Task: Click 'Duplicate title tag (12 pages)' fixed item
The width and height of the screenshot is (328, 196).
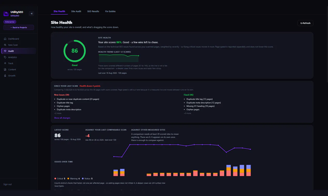Action: 199,99
